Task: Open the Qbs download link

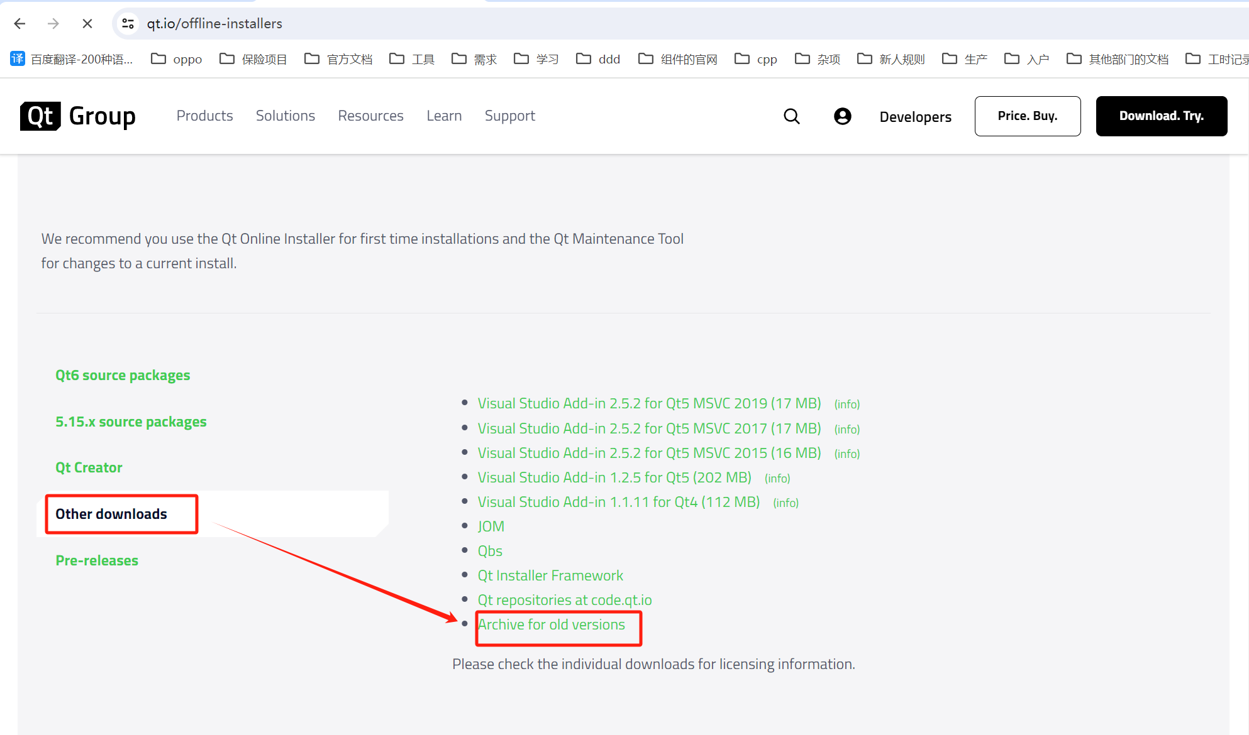Action: (490, 551)
